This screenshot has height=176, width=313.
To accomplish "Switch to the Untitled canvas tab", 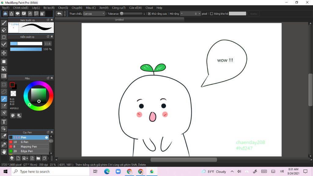I will pyautogui.click(x=120, y=20).
